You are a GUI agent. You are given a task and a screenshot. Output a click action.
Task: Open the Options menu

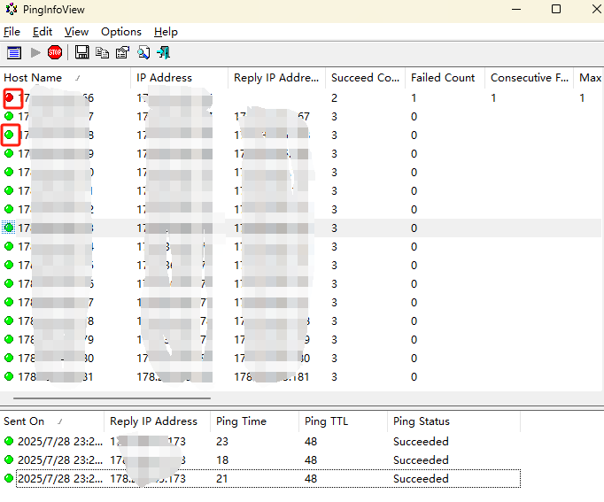120,32
